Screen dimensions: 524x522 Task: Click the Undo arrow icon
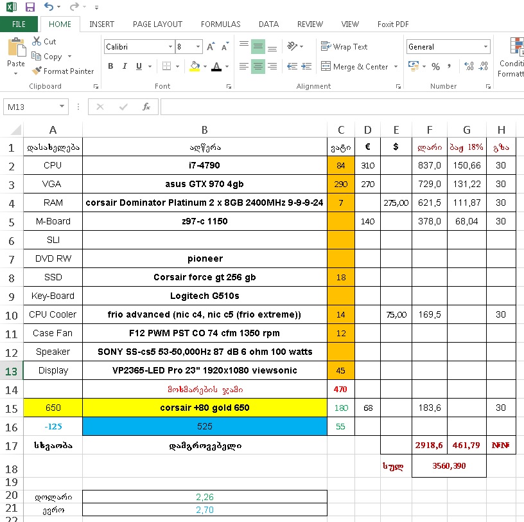point(49,6)
